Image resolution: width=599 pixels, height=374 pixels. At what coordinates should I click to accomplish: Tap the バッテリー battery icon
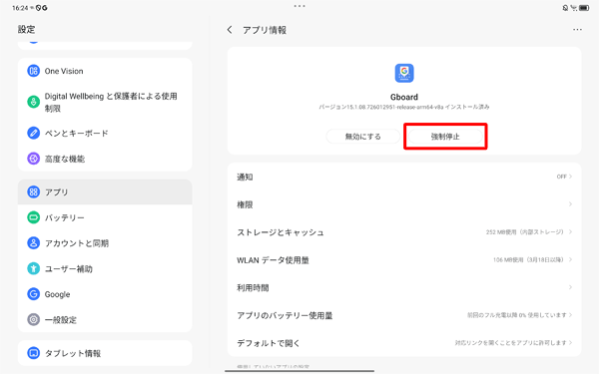[x=33, y=217]
